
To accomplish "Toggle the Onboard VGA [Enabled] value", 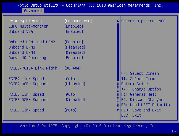I will [74, 31].
